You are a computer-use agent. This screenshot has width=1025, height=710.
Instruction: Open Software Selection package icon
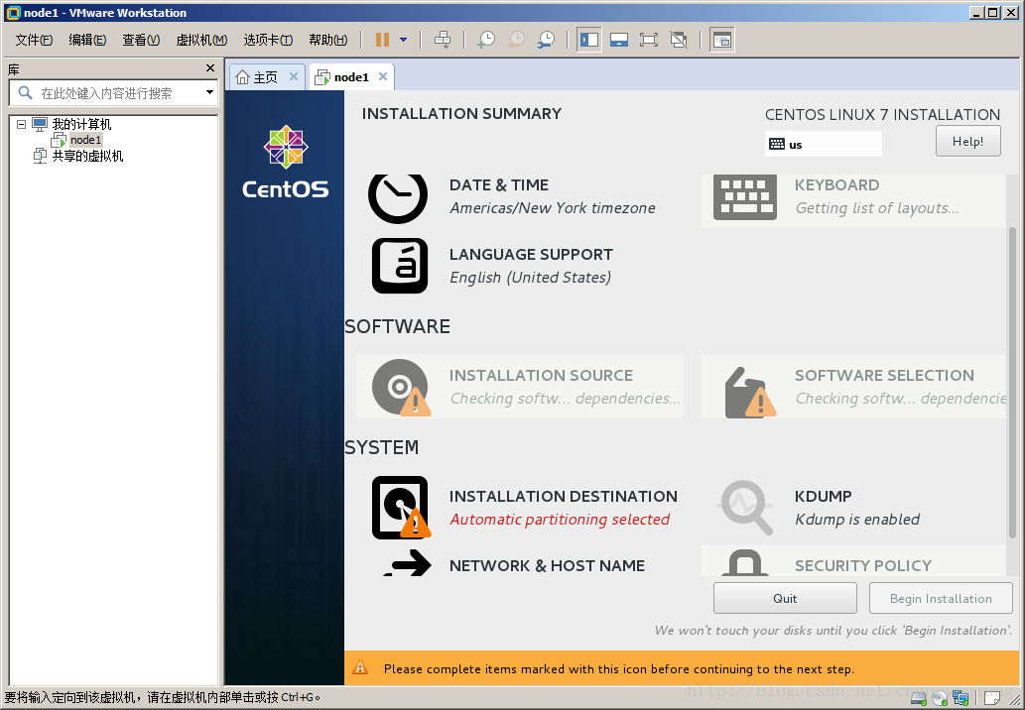click(x=750, y=393)
